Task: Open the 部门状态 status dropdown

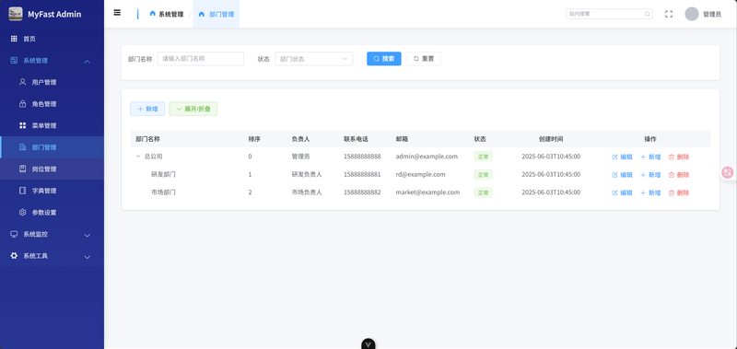Action: point(313,59)
